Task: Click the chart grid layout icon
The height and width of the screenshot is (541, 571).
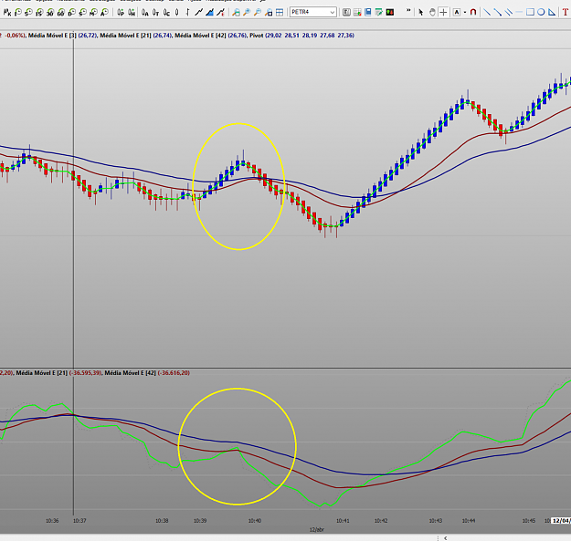Action: 280,13
